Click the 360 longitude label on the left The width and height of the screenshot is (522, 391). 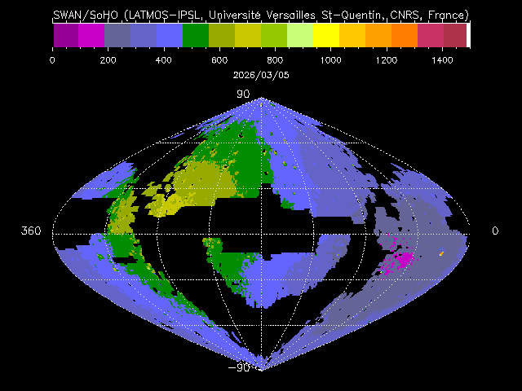31,231
